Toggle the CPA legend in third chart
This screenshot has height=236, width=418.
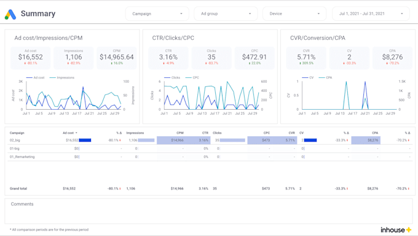326,78
